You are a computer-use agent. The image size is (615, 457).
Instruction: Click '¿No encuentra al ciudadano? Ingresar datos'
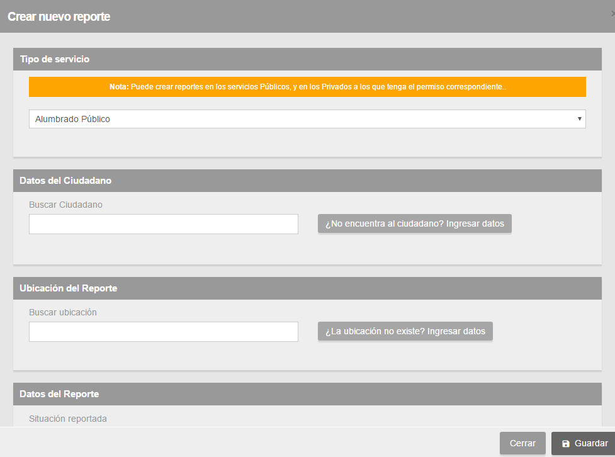(415, 223)
